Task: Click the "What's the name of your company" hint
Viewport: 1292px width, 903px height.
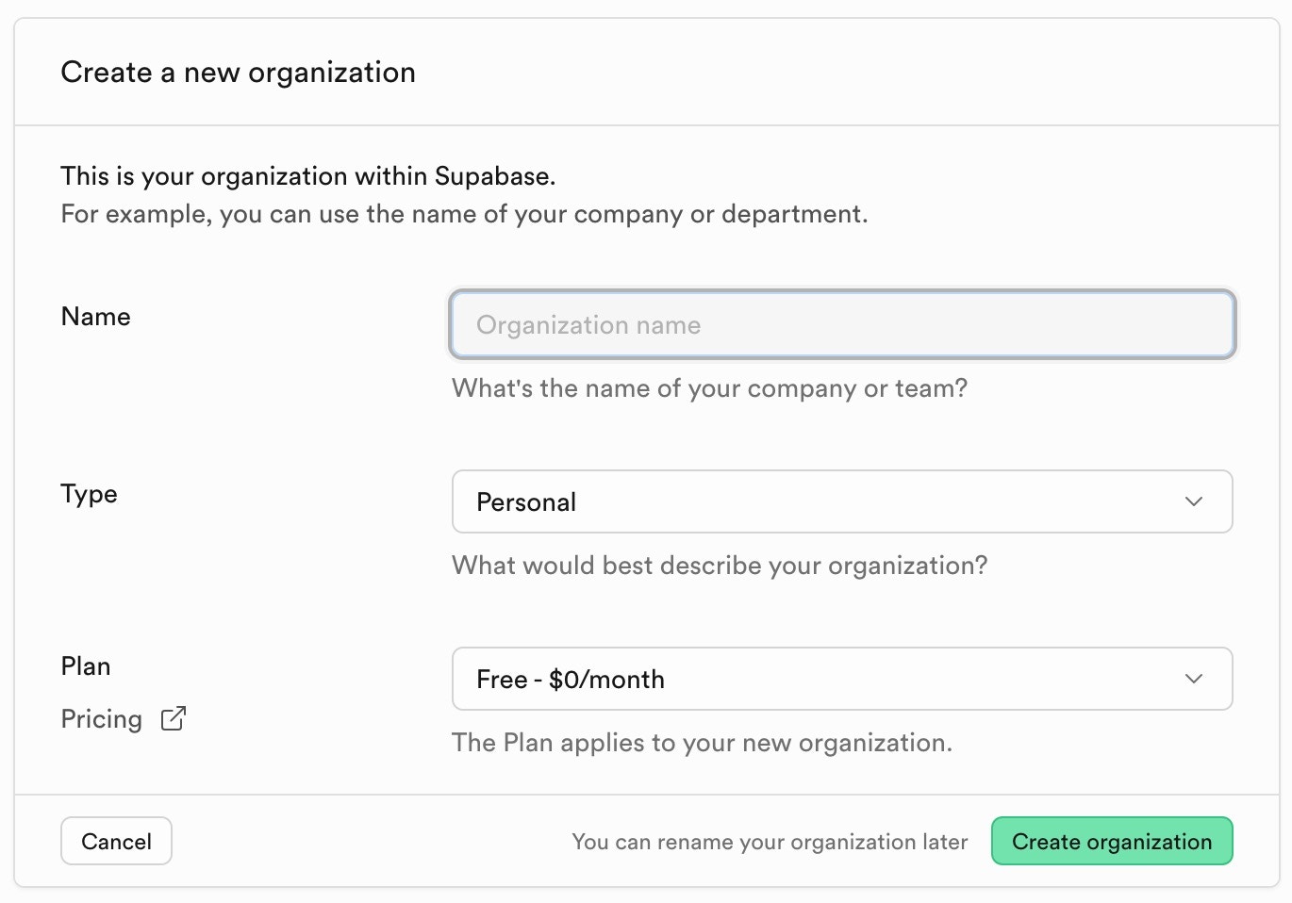Action: [x=709, y=388]
